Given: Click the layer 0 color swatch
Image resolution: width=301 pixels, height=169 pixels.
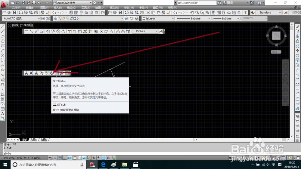Looking at the screenshot, I should (75, 19).
